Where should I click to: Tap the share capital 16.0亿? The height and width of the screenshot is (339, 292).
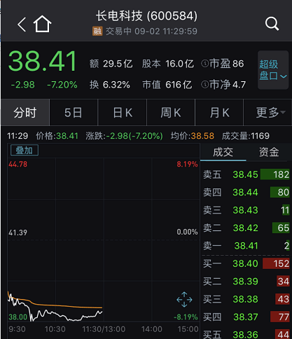pos(180,64)
